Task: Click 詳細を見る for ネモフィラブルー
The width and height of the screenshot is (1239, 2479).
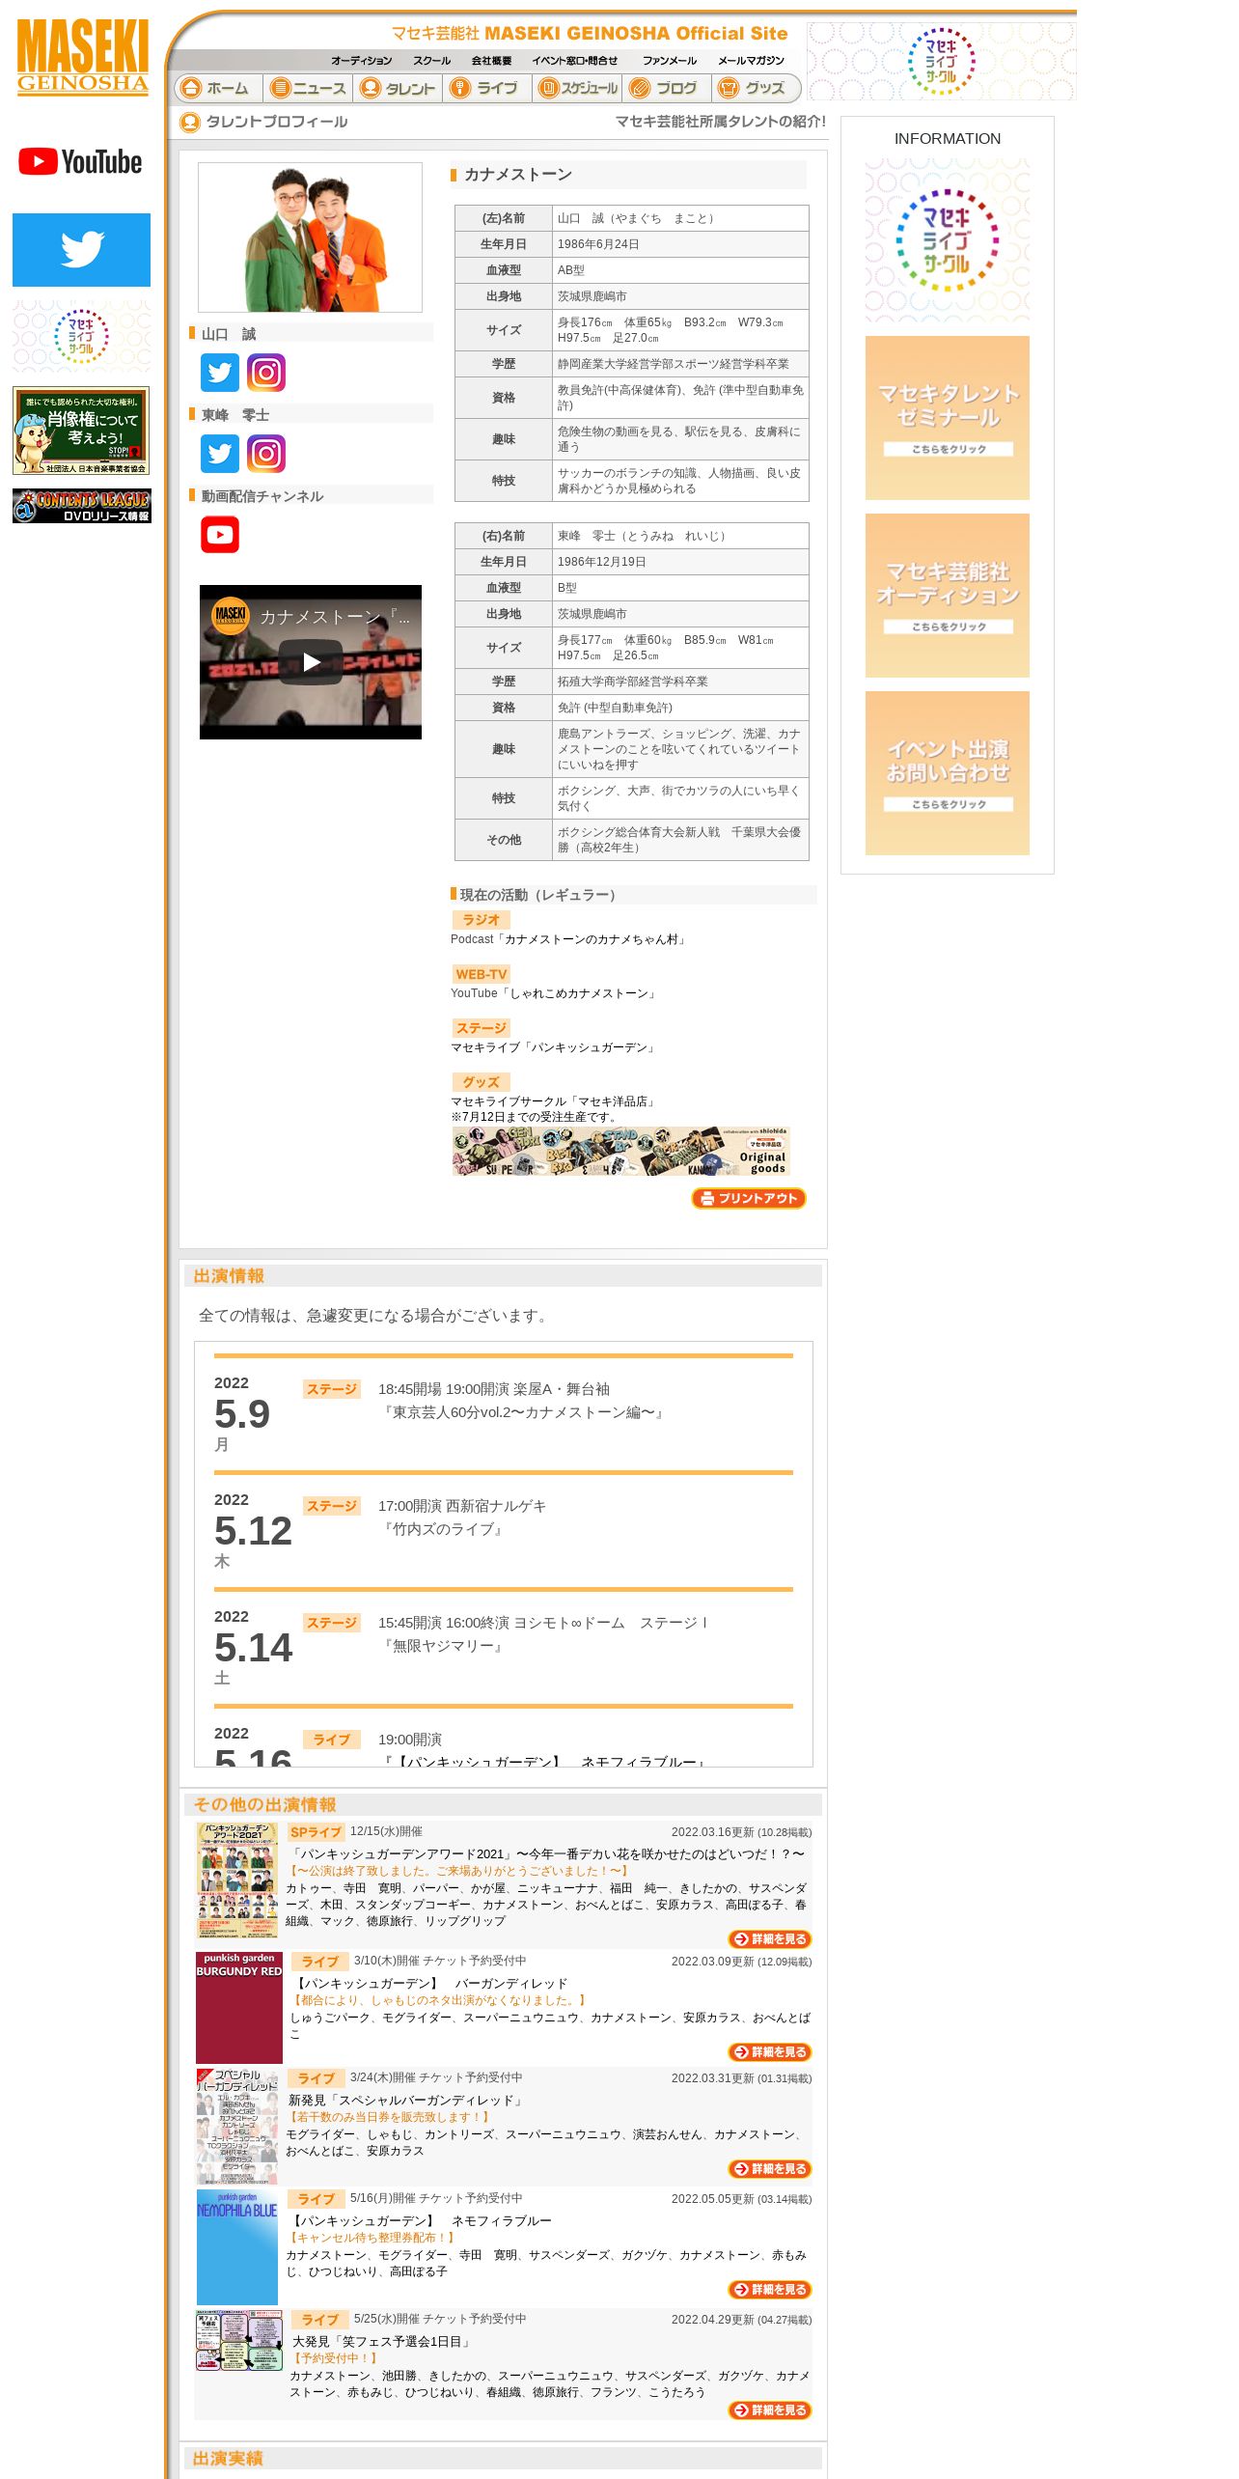Action: click(x=770, y=2290)
